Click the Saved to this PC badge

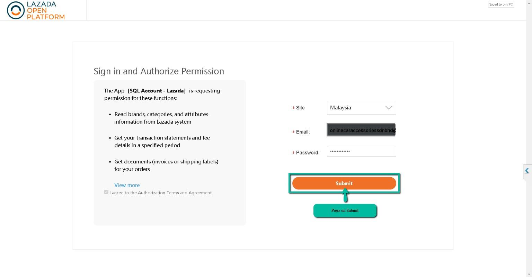pos(501,5)
